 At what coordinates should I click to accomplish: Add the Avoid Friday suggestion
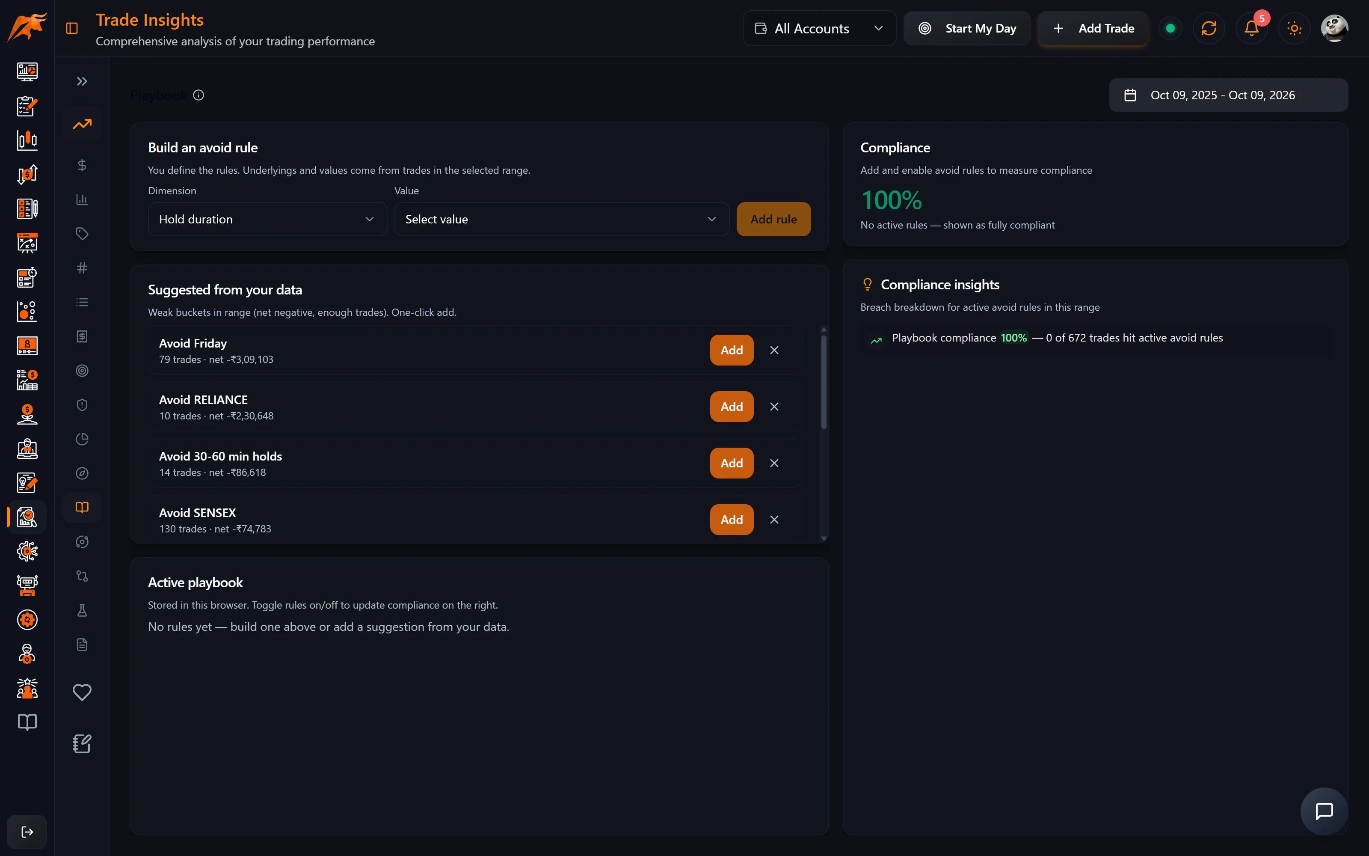coord(732,350)
